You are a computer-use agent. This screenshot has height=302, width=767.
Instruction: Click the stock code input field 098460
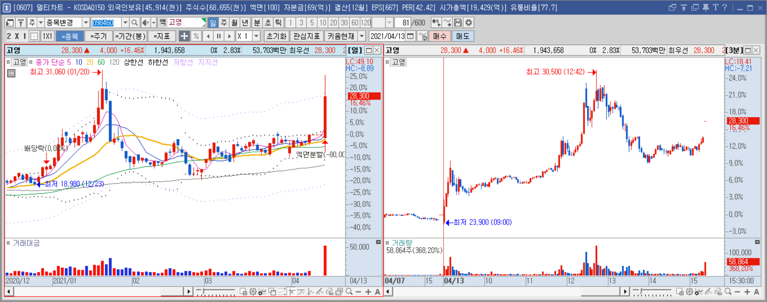click(106, 23)
